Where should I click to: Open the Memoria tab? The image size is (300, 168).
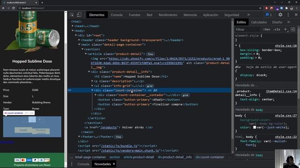(190, 14)
